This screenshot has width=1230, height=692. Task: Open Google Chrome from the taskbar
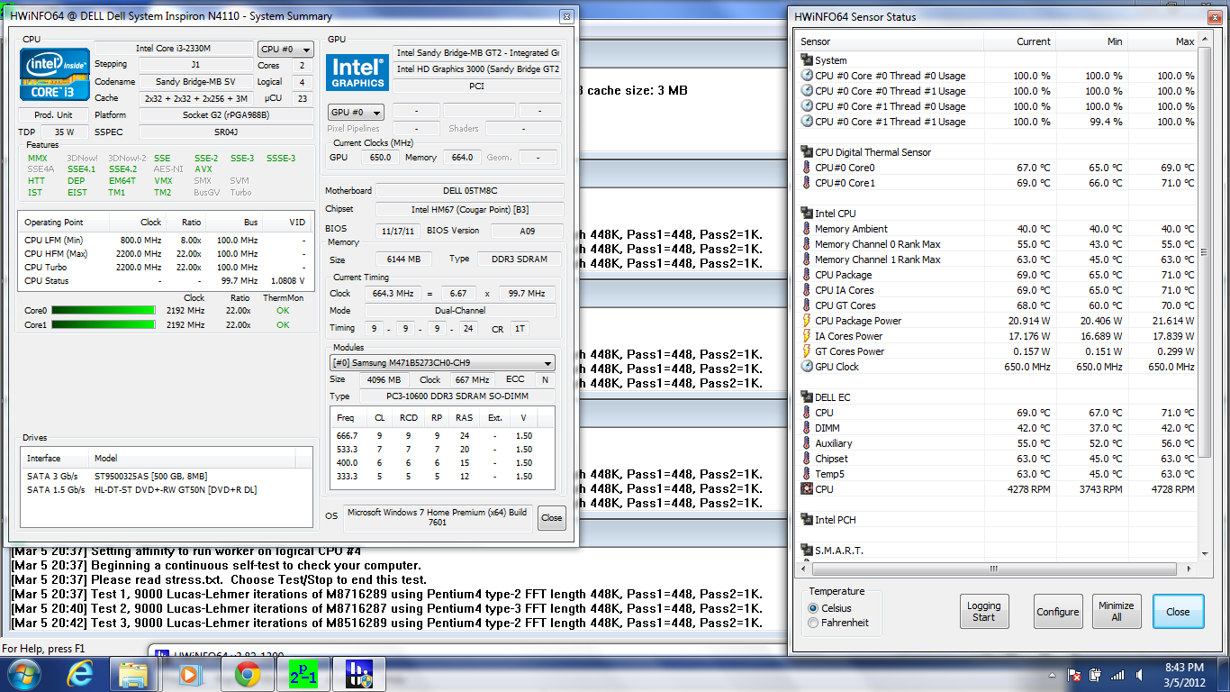[x=249, y=674]
